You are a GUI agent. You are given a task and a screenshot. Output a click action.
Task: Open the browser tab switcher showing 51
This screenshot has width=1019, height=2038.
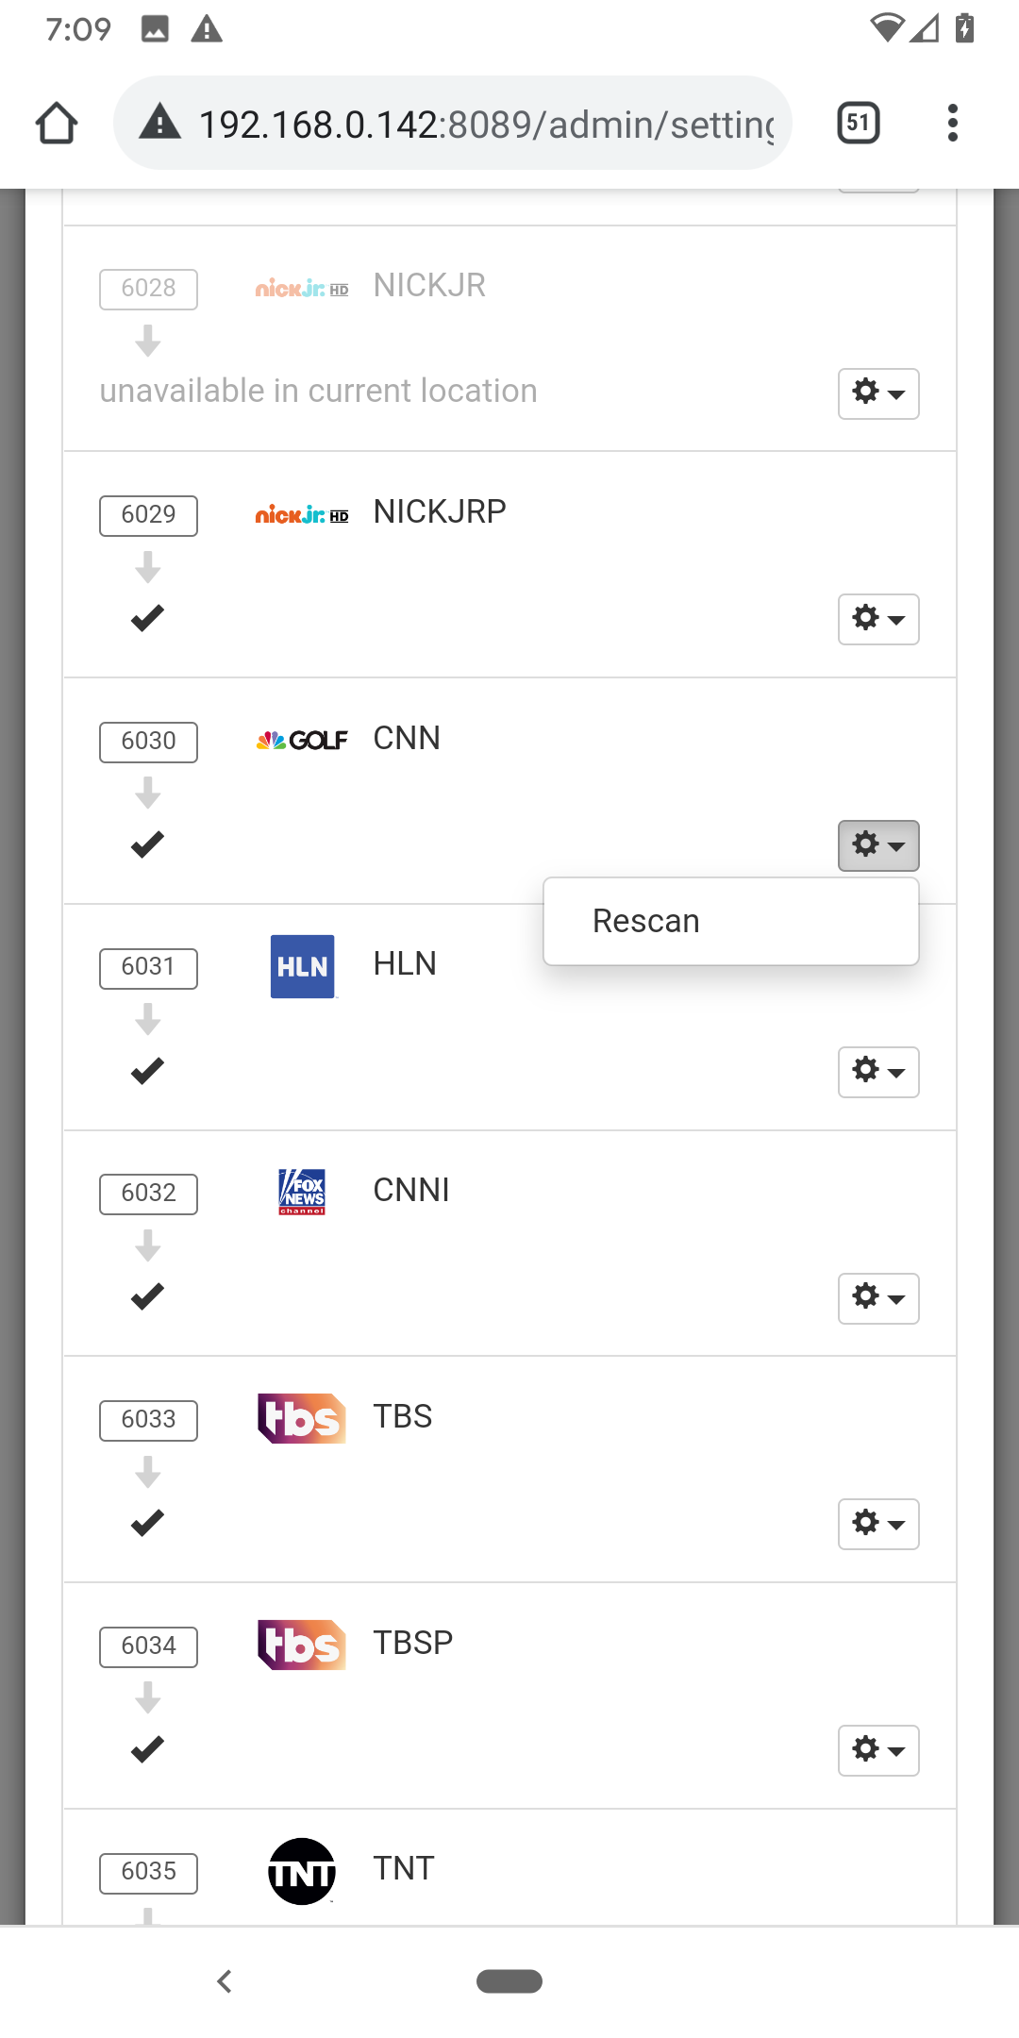[859, 124]
